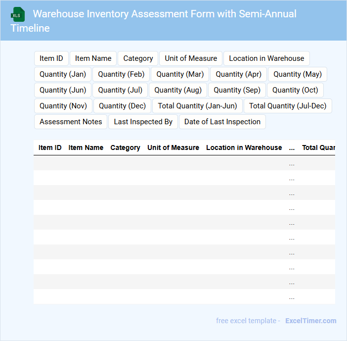This screenshot has height=341, width=347.
Task: Select the Quantity (Jan) tag
Action: point(63,74)
